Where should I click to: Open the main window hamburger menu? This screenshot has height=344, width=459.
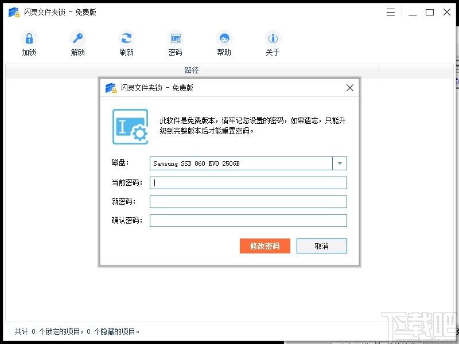[391, 12]
